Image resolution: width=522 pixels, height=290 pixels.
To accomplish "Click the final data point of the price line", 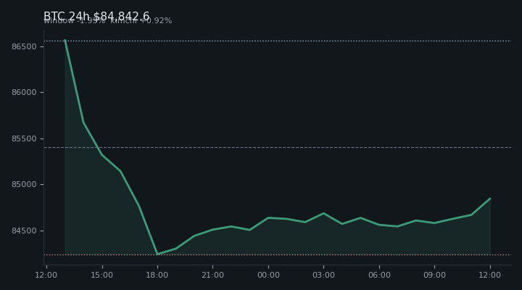I will coord(490,199).
